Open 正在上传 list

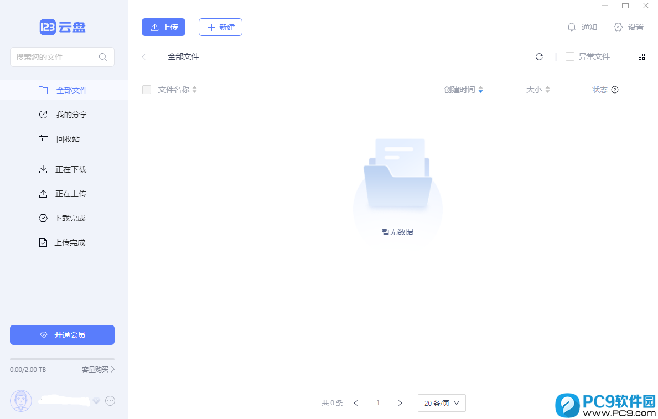click(64, 194)
